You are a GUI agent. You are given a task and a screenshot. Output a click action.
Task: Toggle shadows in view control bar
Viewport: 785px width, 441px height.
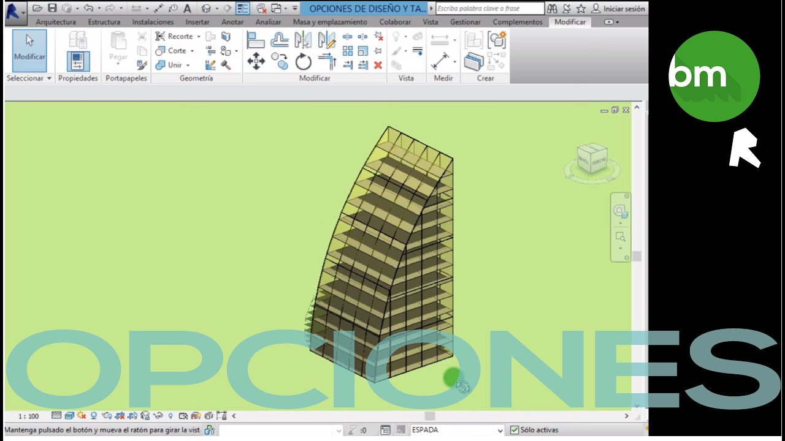pos(94,416)
